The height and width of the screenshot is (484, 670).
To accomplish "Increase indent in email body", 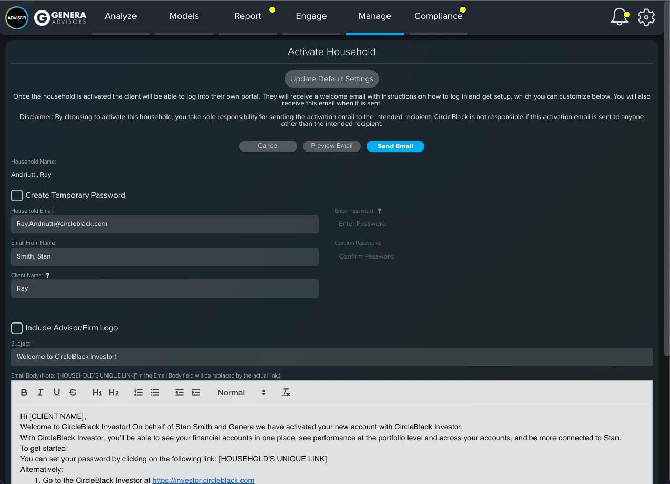I will pyautogui.click(x=196, y=392).
